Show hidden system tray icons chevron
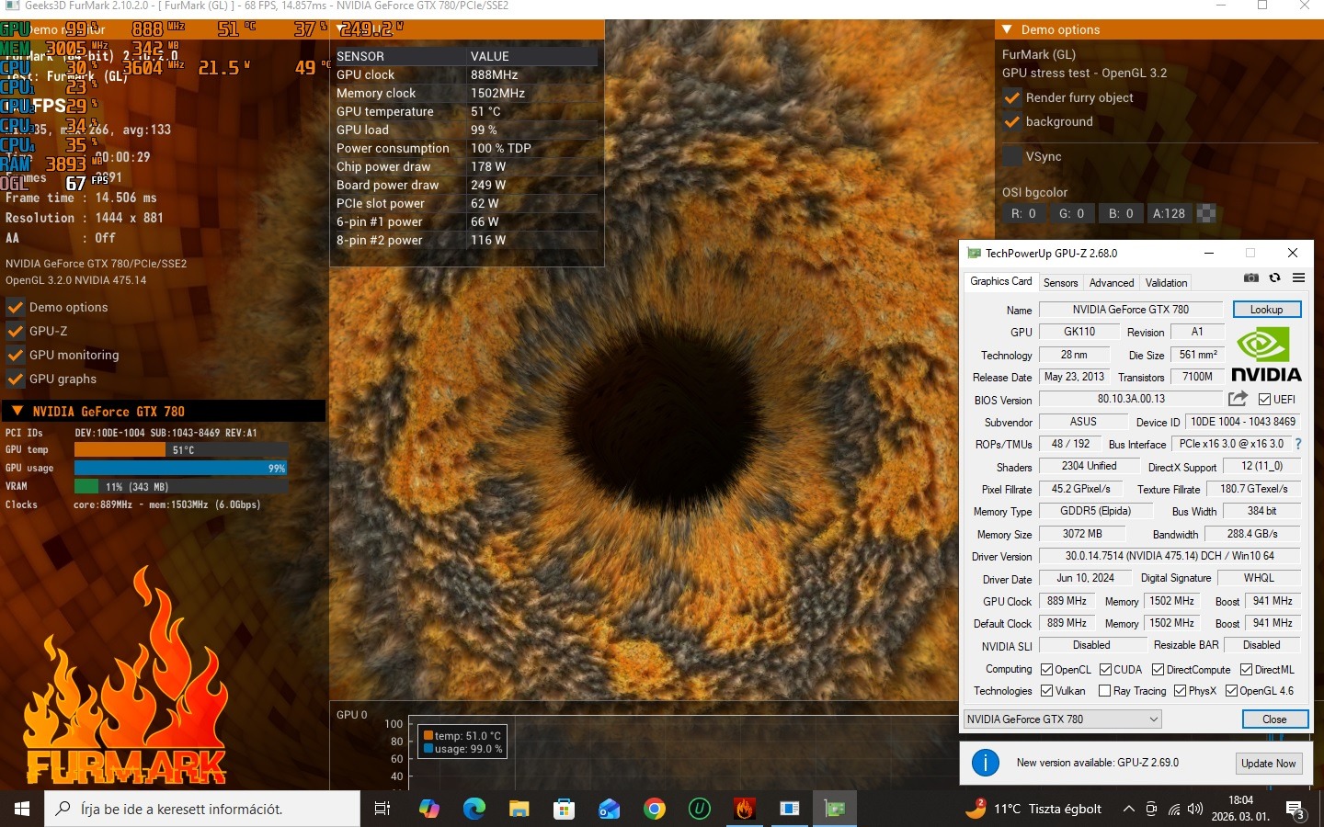Image resolution: width=1324 pixels, height=827 pixels. (x=1129, y=810)
